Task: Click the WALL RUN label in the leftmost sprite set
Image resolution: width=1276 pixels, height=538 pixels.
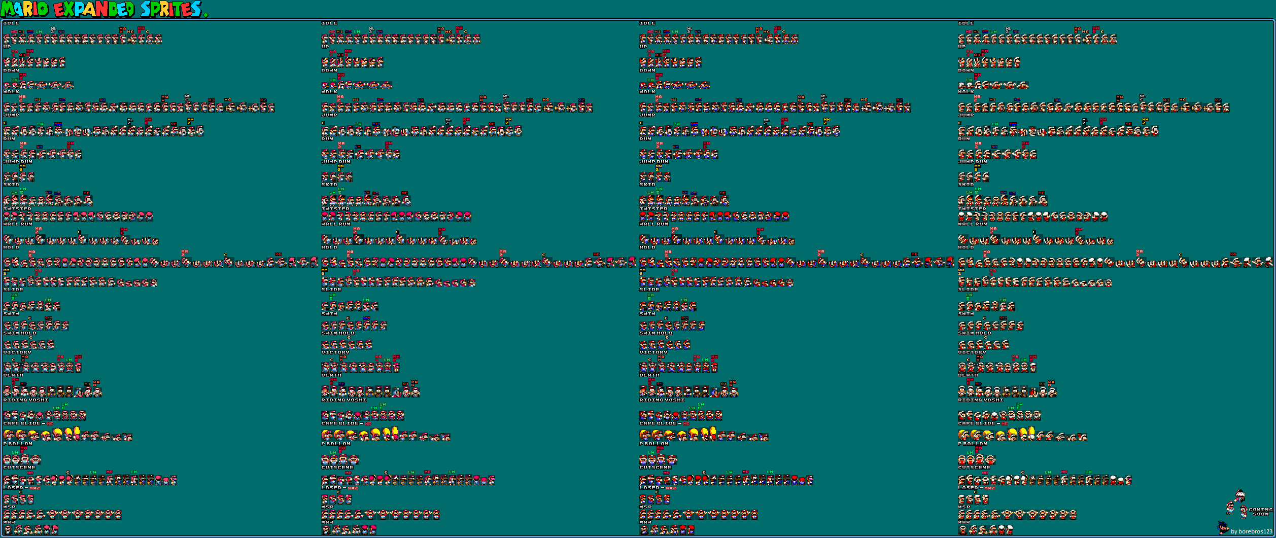Action: pos(18,224)
